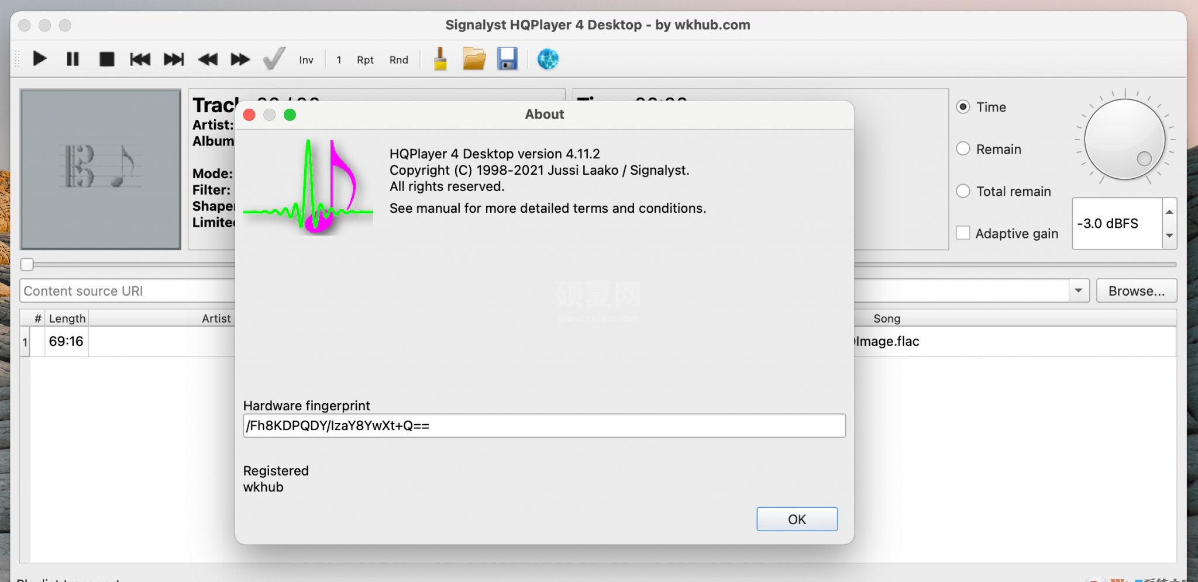
Task: Toggle the Rpt repeat button
Action: [x=365, y=60]
